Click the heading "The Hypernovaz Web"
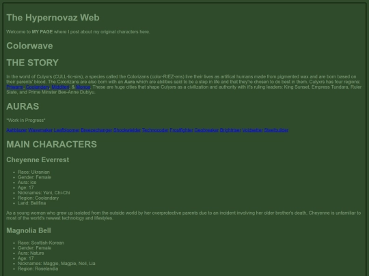 [53, 18]
